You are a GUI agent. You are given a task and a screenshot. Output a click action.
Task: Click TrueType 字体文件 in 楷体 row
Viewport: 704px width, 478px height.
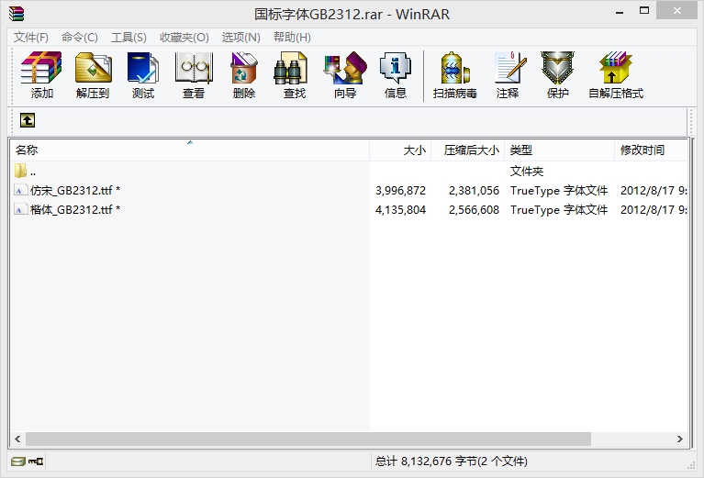pyautogui.click(x=559, y=210)
